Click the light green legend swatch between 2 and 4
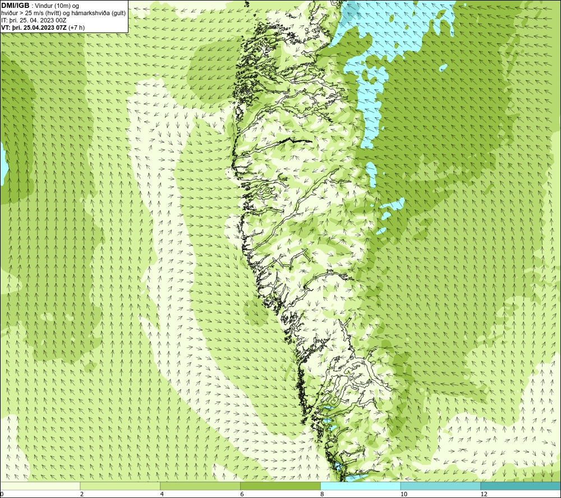Image resolution: width=561 pixels, height=498 pixels. click(x=120, y=486)
